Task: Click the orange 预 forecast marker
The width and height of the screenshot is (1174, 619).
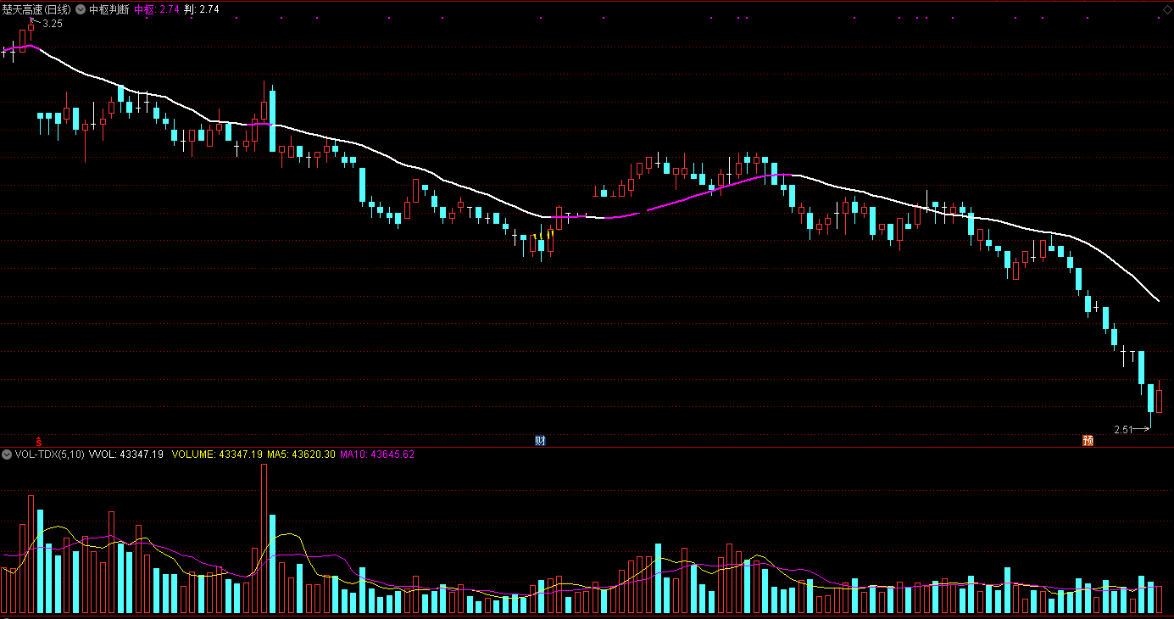Action: click(x=1088, y=441)
